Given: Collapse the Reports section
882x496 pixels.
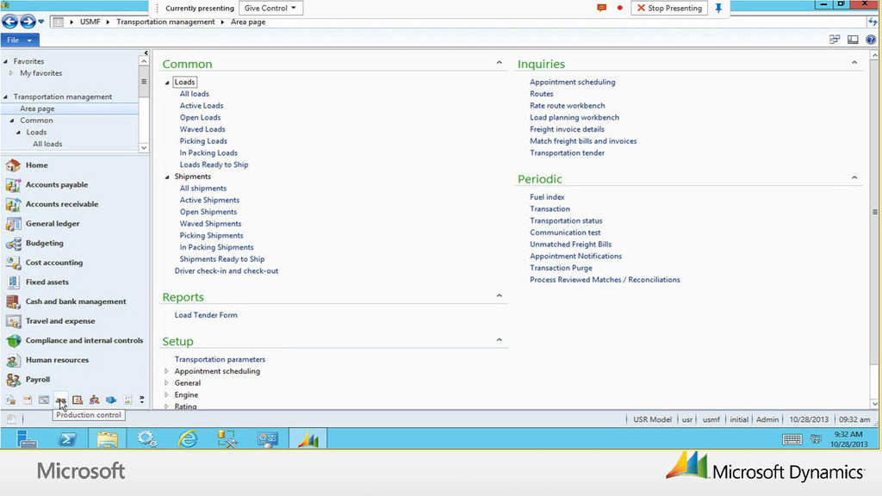Looking at the screenshot, I should click(x=499, y=295).
